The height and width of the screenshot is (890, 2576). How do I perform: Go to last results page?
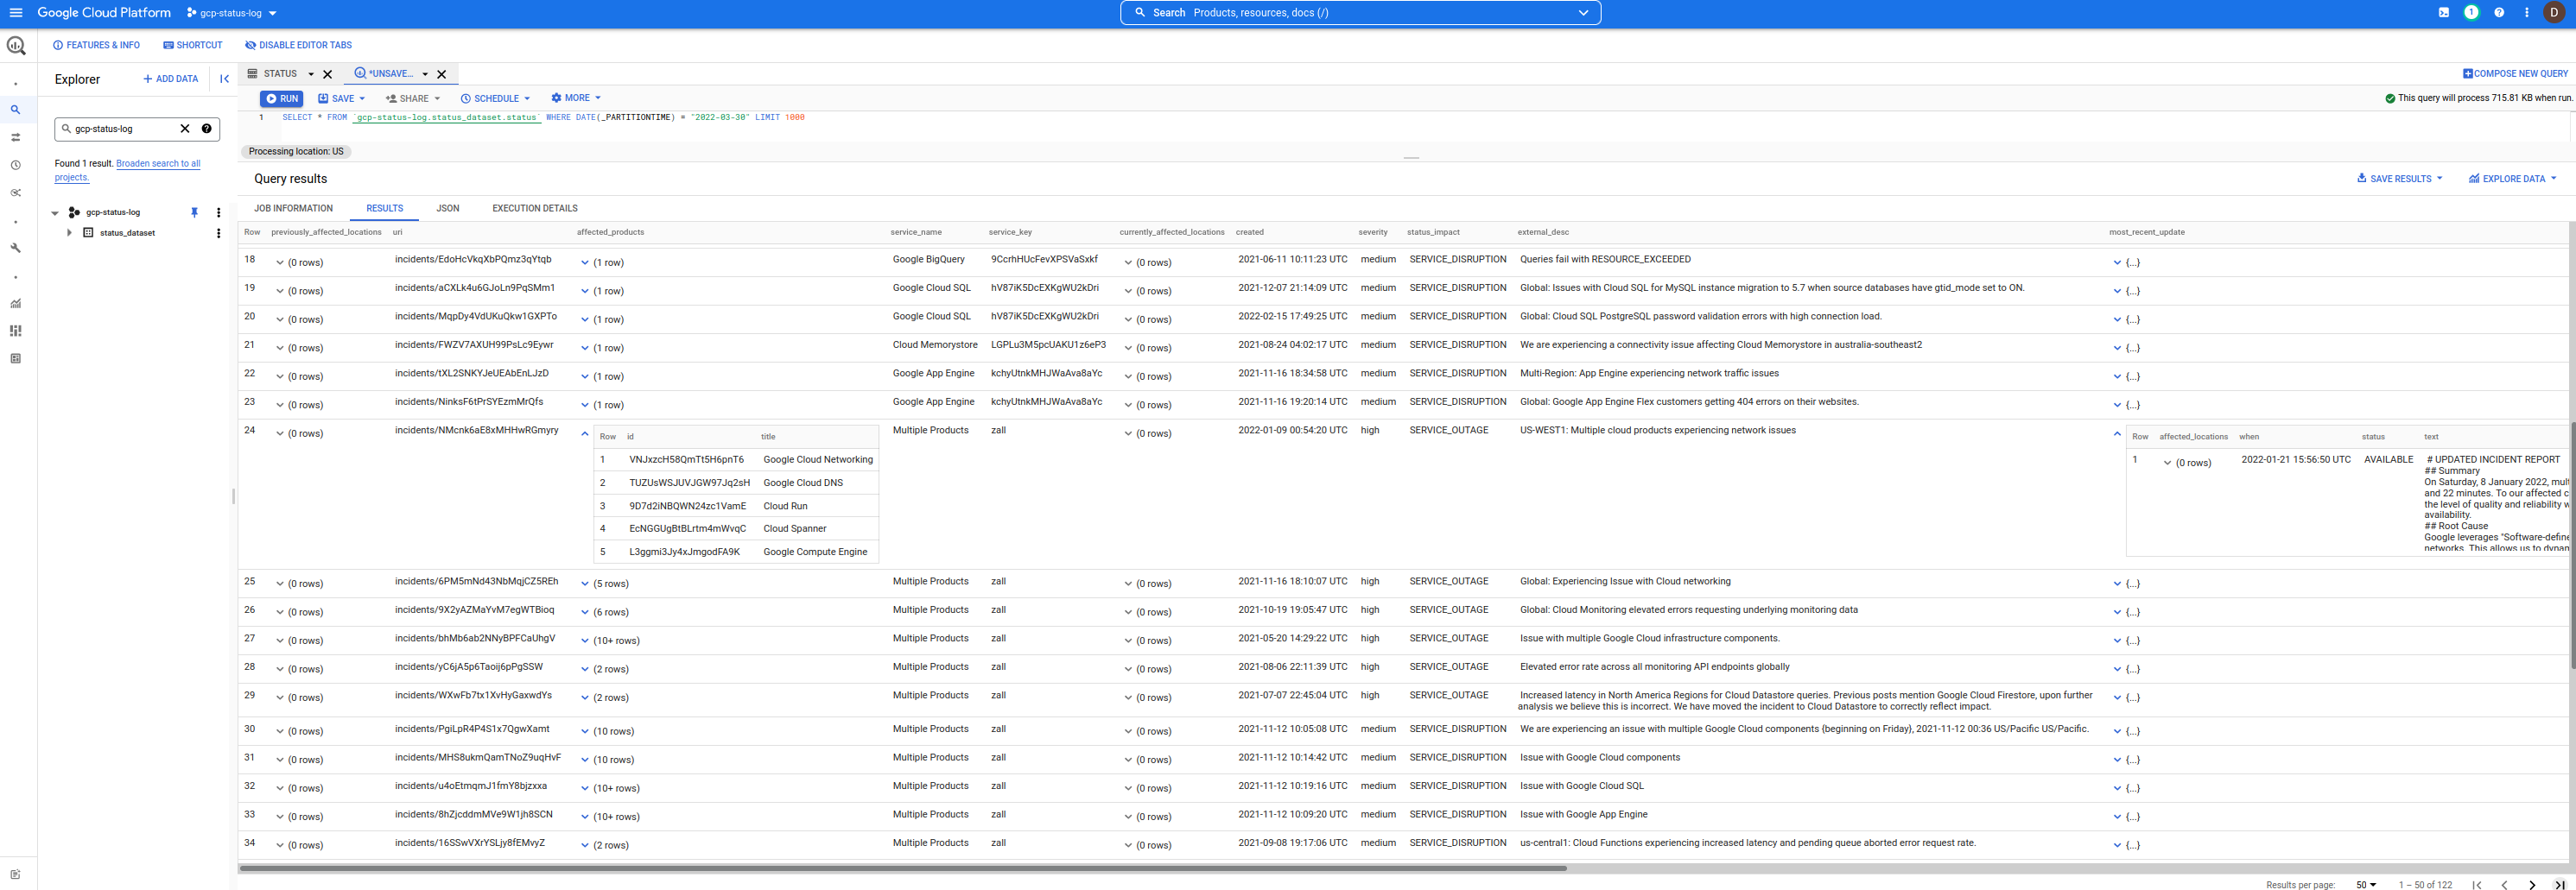point(2560,885)
